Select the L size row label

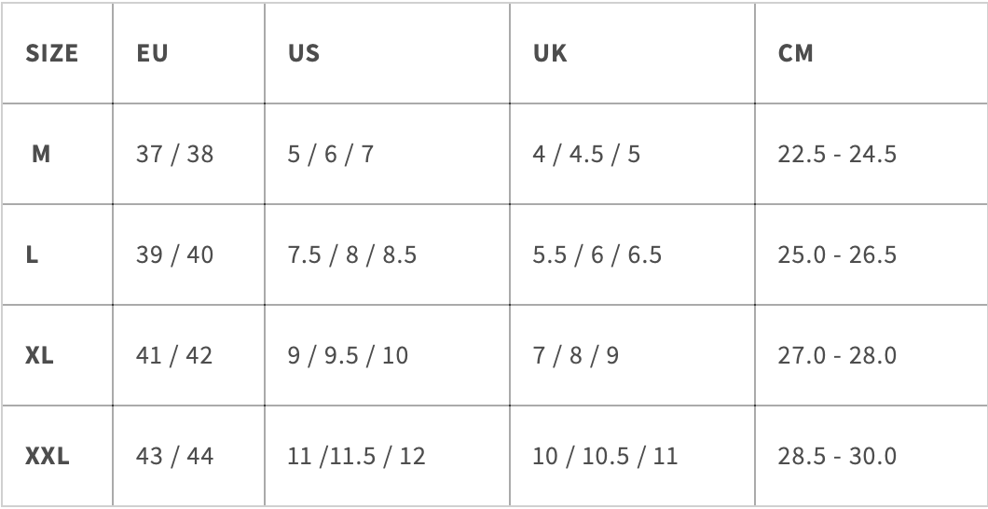[32, 254]
